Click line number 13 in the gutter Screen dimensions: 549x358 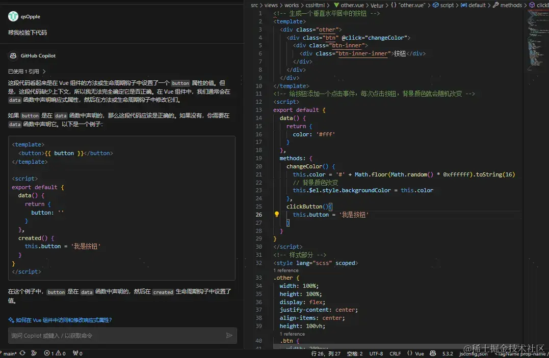pyautogui.click(x=259, y=110)
